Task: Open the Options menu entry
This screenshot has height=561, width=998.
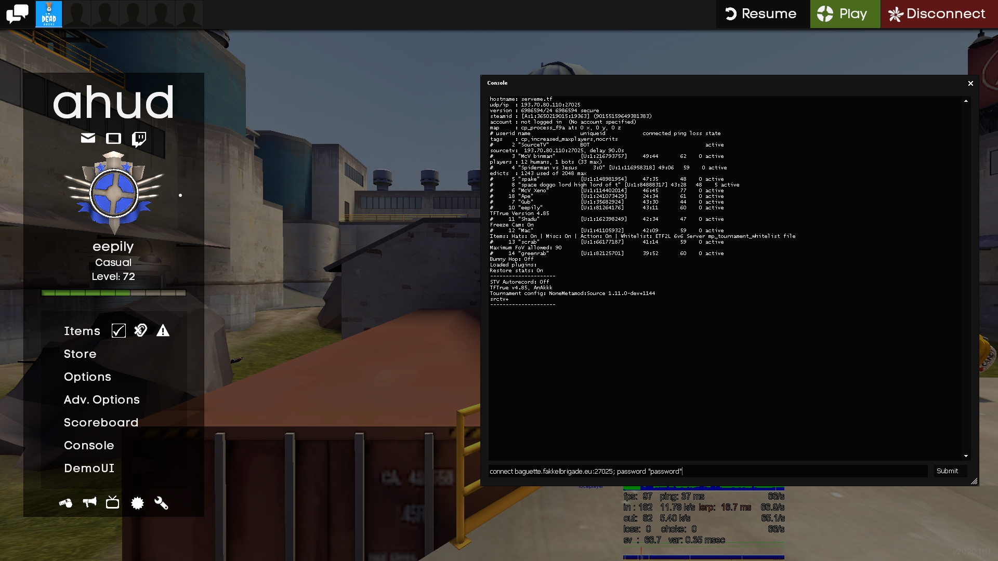Action: click(x=87, y=377)
